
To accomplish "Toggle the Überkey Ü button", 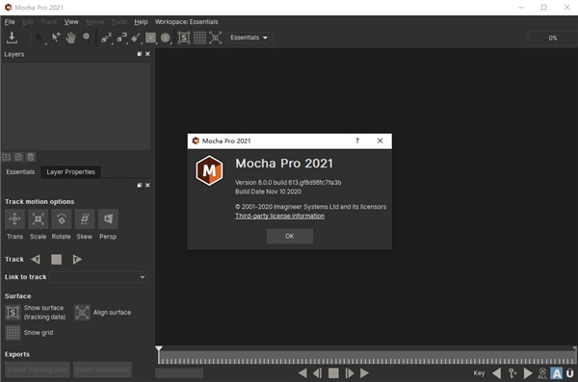I will pos(570,373).
